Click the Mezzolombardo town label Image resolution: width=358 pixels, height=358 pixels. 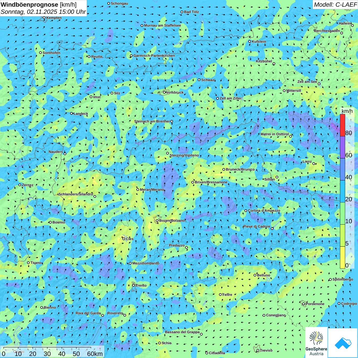coord(146,263)
